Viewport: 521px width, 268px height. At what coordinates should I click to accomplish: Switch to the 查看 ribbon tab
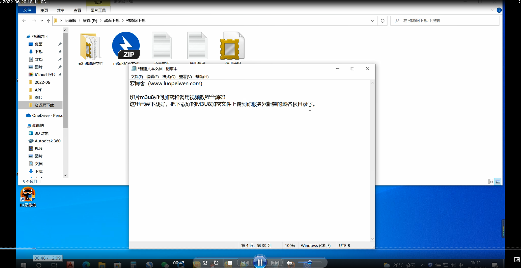pyautogui.click(x=77, y=10)
